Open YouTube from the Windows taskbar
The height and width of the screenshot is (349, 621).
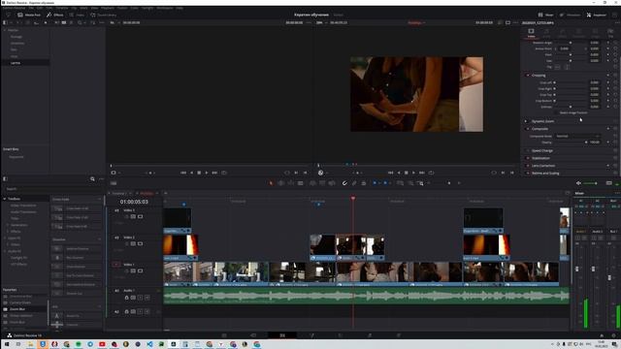102,344
